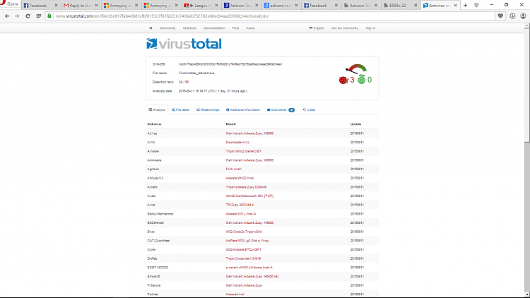Open Statistics in the top navbar

[189, 28]
